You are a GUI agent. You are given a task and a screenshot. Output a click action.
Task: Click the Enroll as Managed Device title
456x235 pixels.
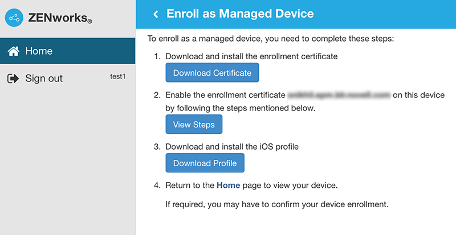(x=240, y=14)
